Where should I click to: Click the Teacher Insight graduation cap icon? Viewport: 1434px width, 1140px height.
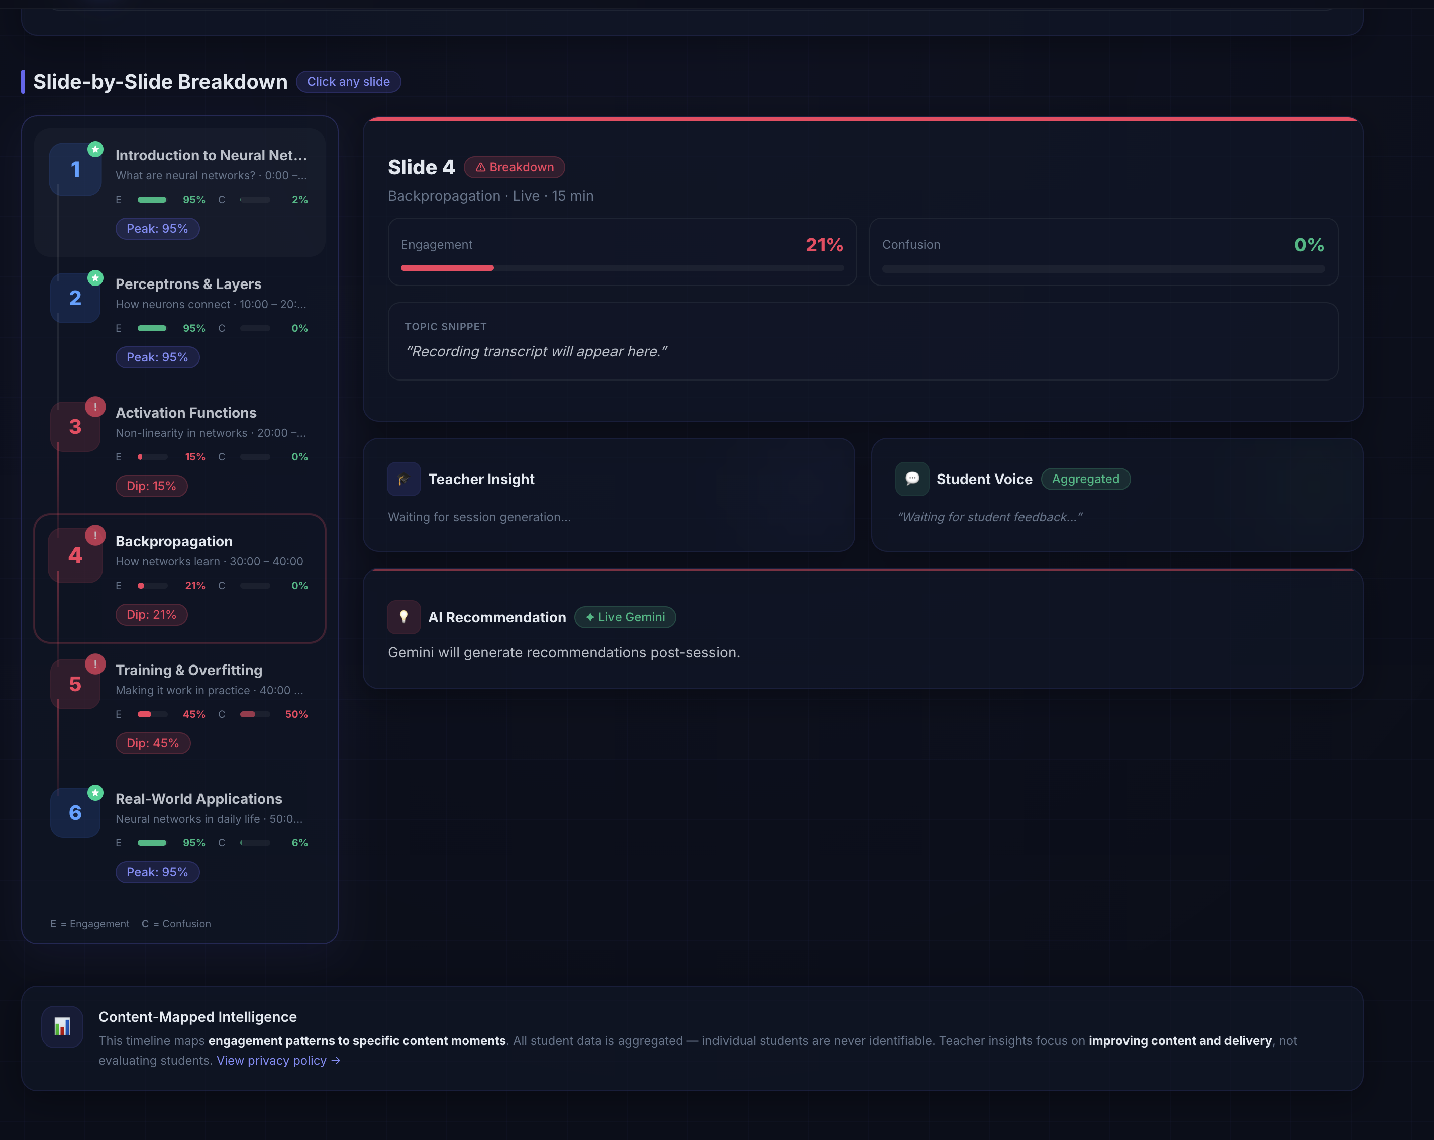403,479
